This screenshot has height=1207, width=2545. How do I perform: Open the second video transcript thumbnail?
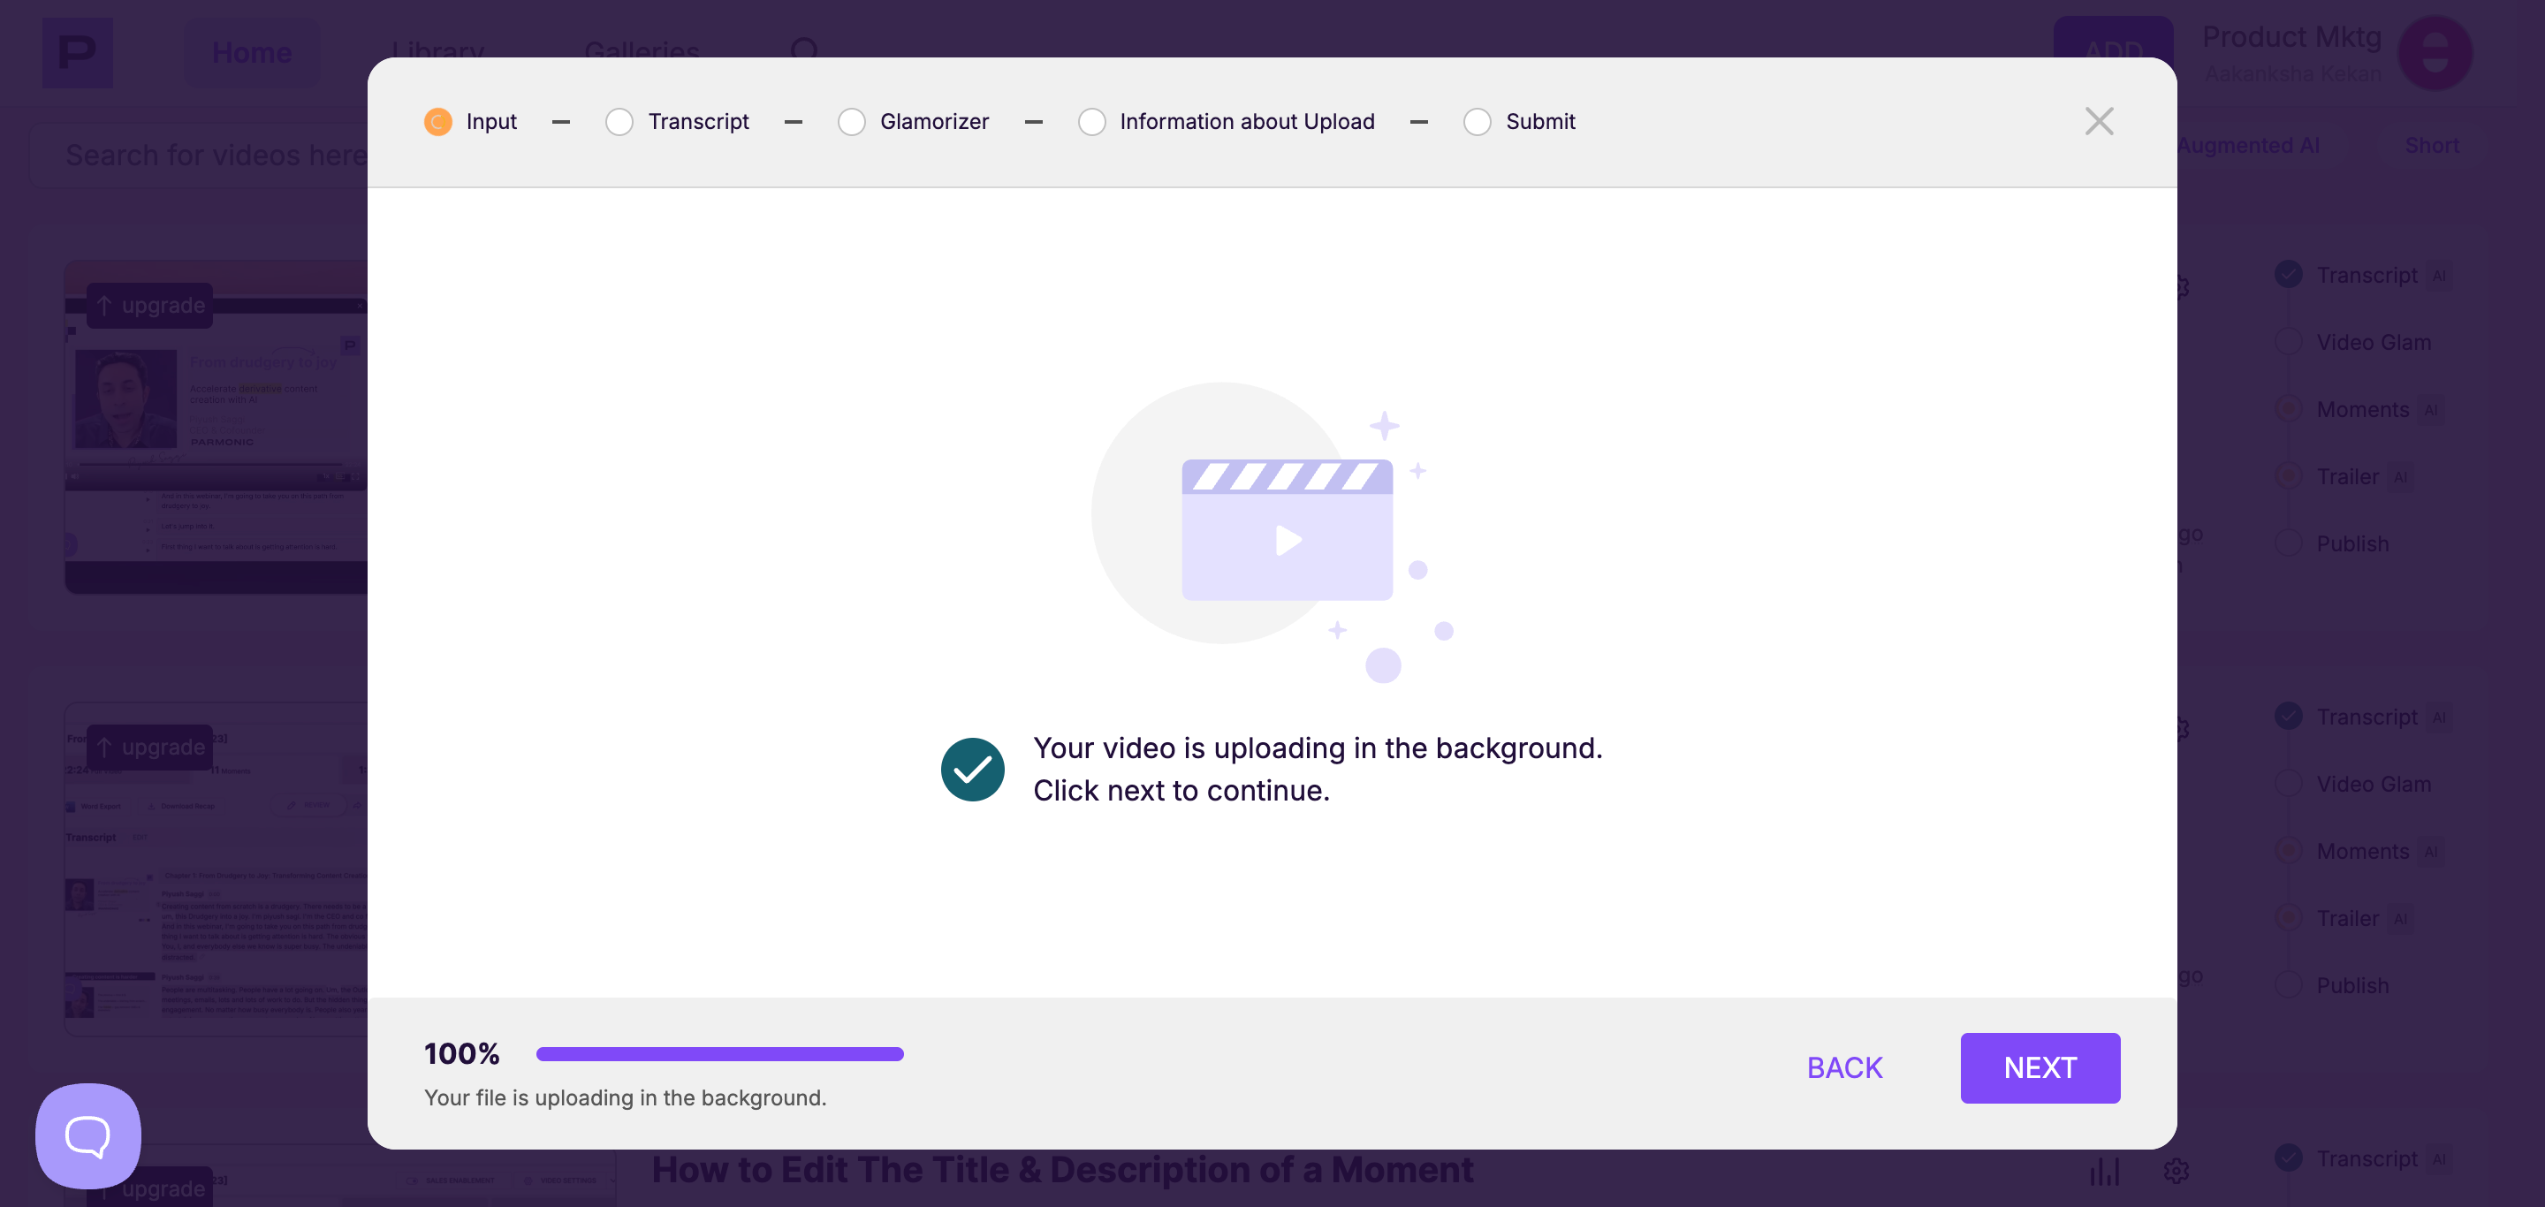click(x=217, y=869)
